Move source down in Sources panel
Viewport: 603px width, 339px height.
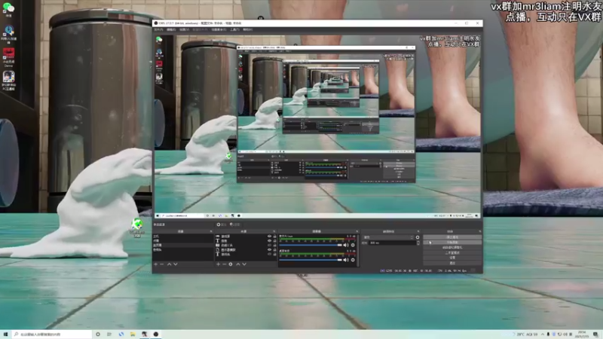(244, 264)
